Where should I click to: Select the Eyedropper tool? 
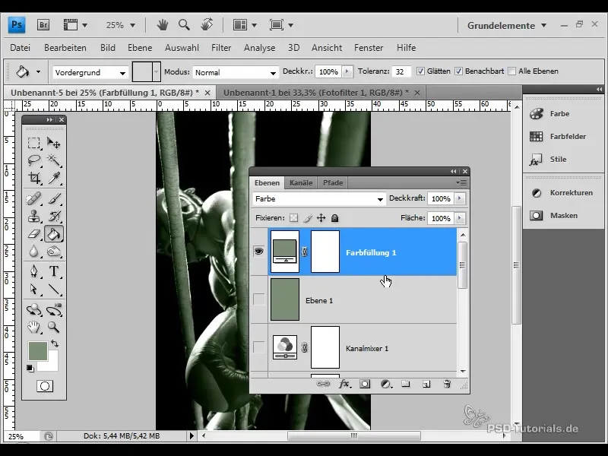53,178
